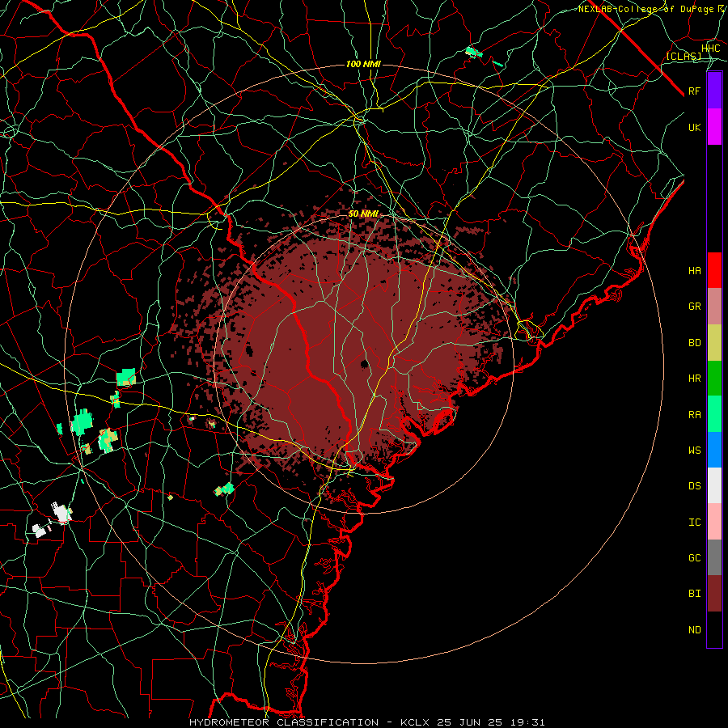
Task: Click the blue WS legend color swatch
Action: [714, 450]
